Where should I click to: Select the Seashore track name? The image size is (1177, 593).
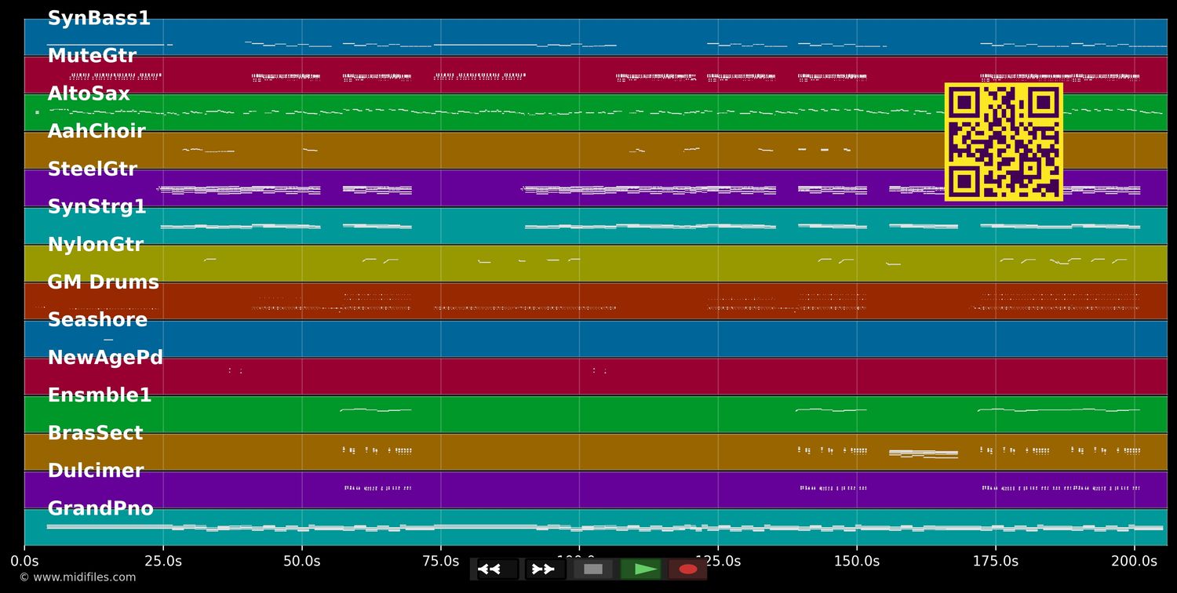pos(97,319)
